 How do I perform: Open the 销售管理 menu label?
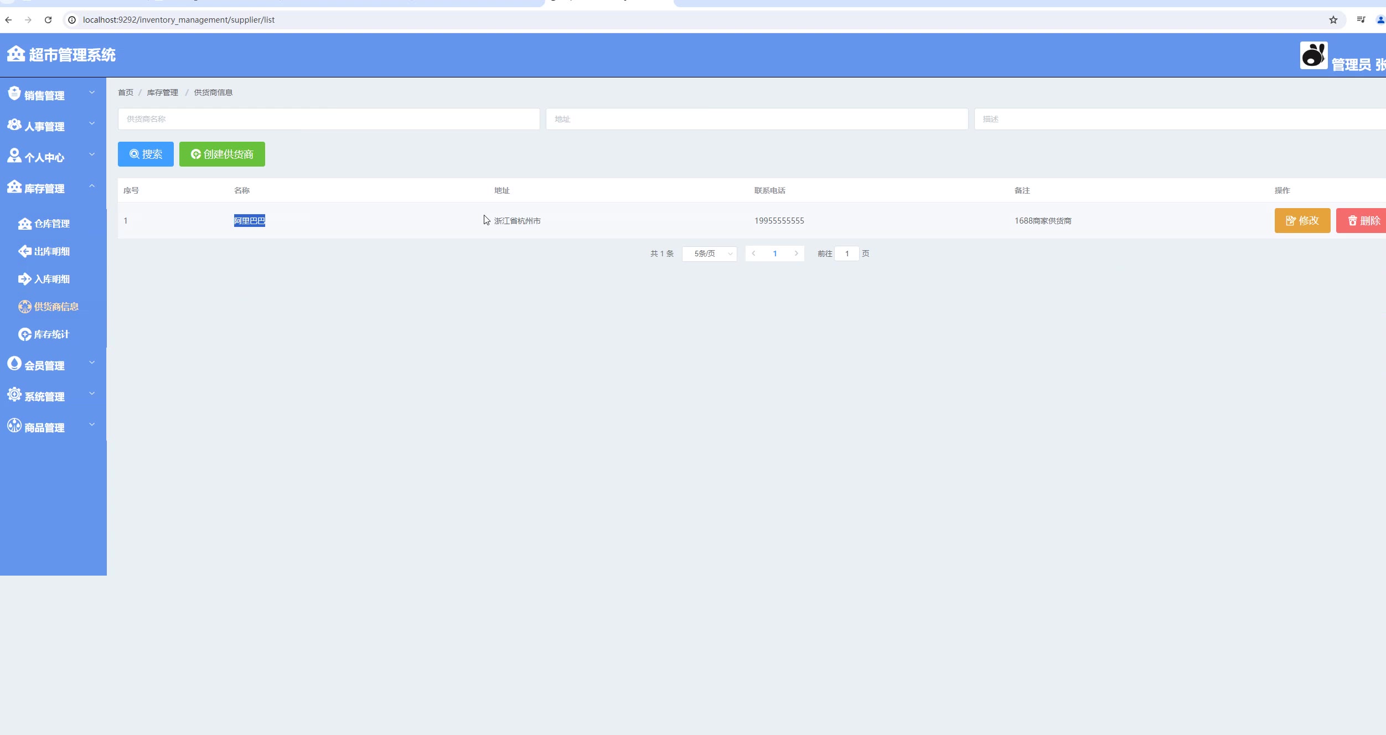pos(44,96)
